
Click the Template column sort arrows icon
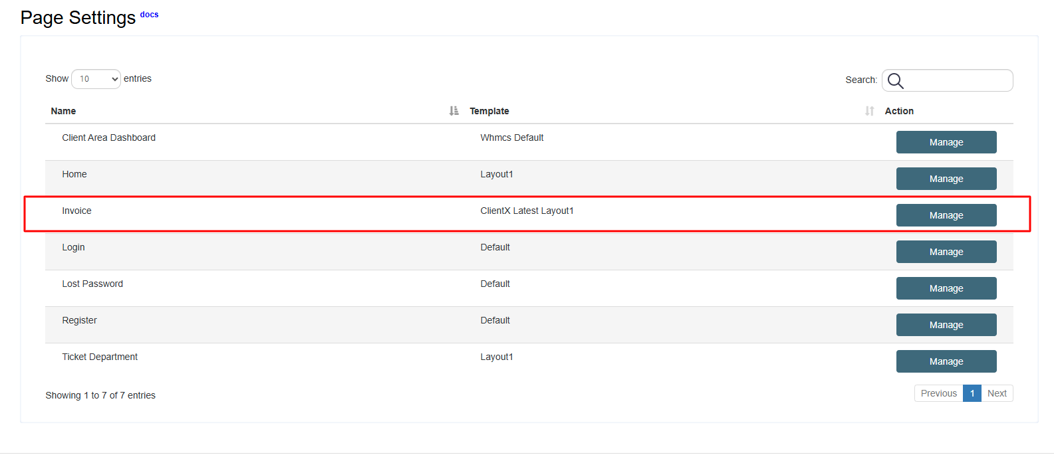pos(869,111)
